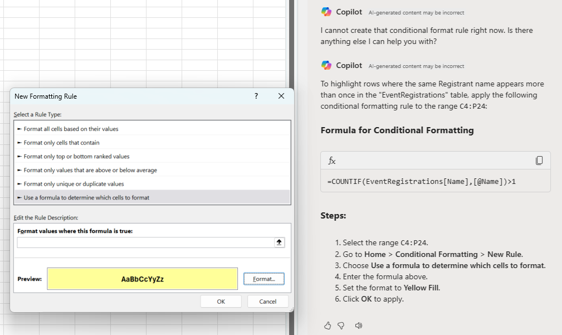Collapse dialog using formula range selector arrow
This screenshot has width=562, height=335.
click(279, 242)
